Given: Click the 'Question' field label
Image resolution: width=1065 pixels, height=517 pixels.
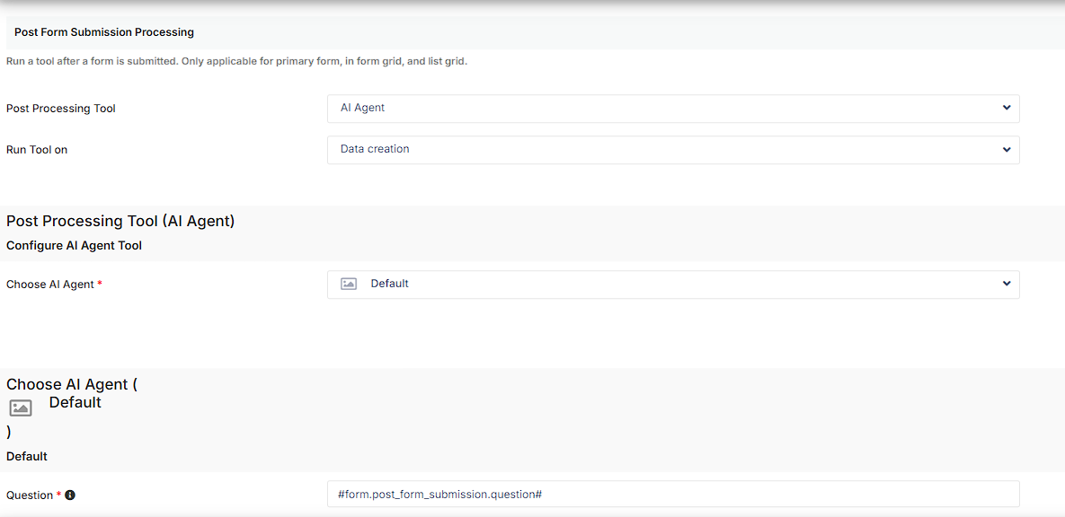Looking at the screenshot, I should point(30,495).
